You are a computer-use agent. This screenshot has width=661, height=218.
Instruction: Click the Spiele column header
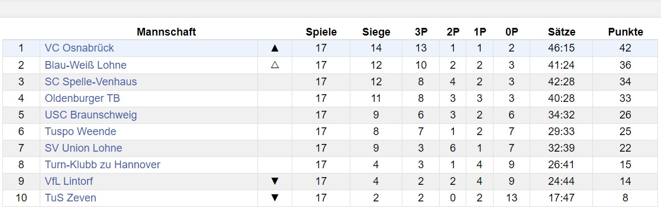pyautogui.click(x=321, y=32)
